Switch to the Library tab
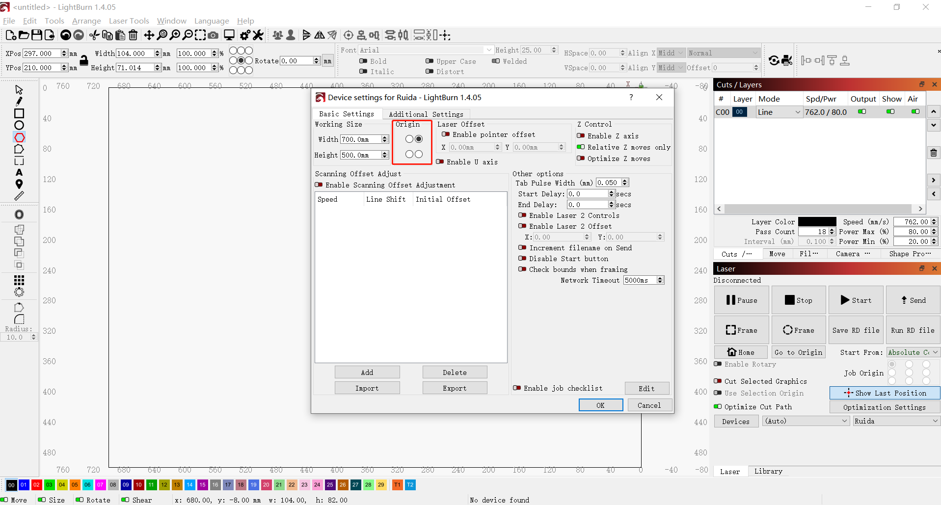 (768, 471)
